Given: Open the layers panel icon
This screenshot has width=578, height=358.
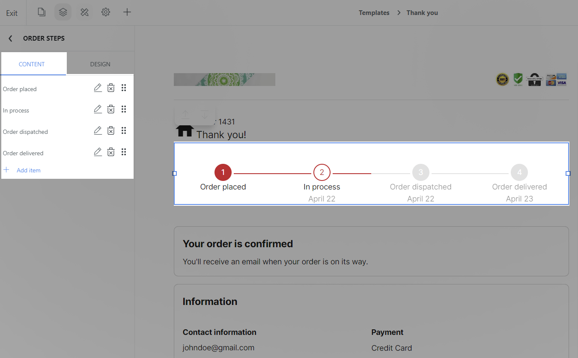Looking at the screenshot, I should pos(63,12).
